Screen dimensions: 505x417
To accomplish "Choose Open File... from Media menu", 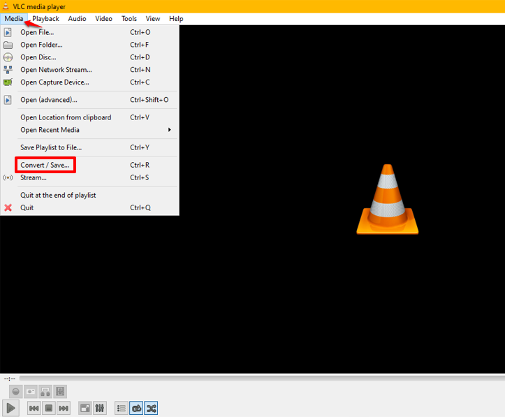I will (90, 32).
